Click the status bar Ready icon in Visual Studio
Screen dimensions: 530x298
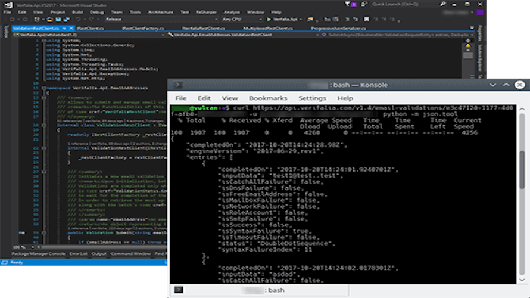5,262
